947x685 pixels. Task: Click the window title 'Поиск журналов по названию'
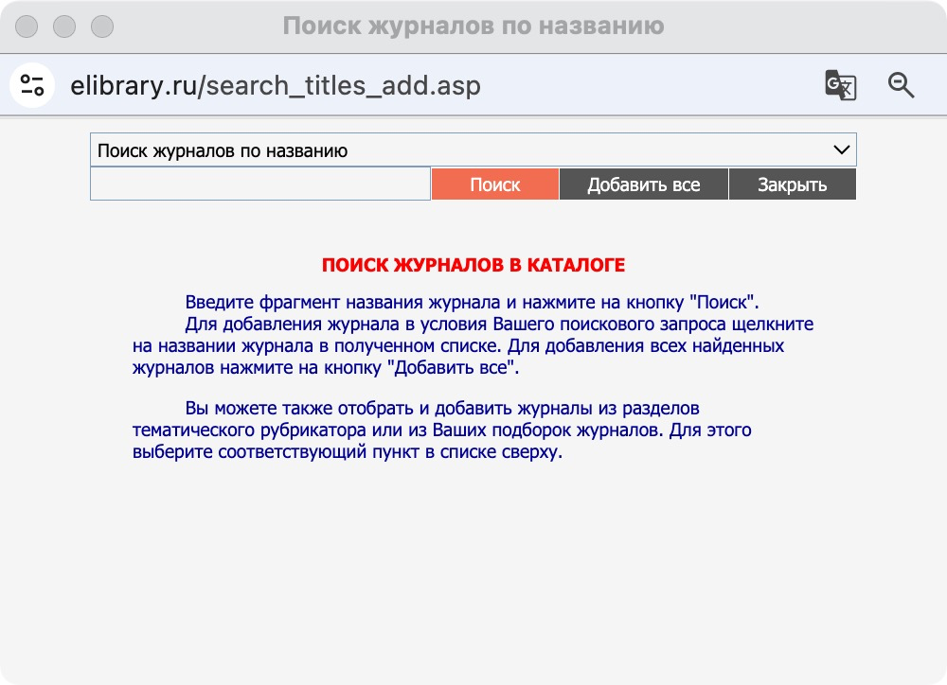[473, 27]
